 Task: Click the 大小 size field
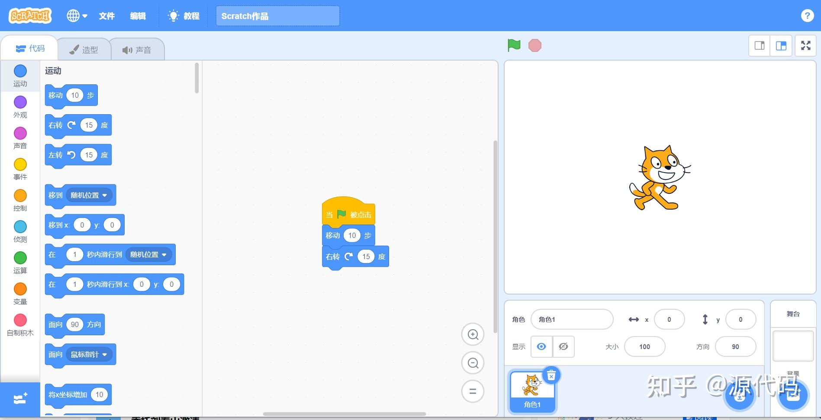pyautogui.click(x=644, y=346)
